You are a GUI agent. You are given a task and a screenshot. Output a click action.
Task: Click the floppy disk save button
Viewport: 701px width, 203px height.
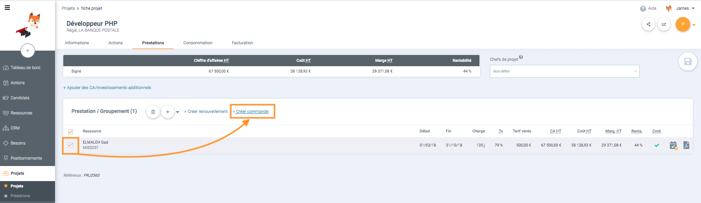point(688,61)
